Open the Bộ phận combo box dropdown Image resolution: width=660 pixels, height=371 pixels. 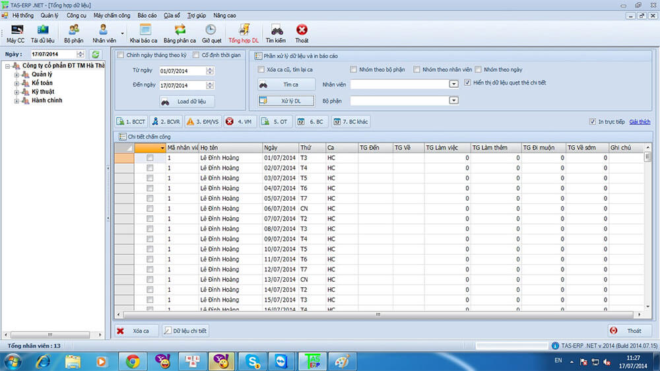453,100
